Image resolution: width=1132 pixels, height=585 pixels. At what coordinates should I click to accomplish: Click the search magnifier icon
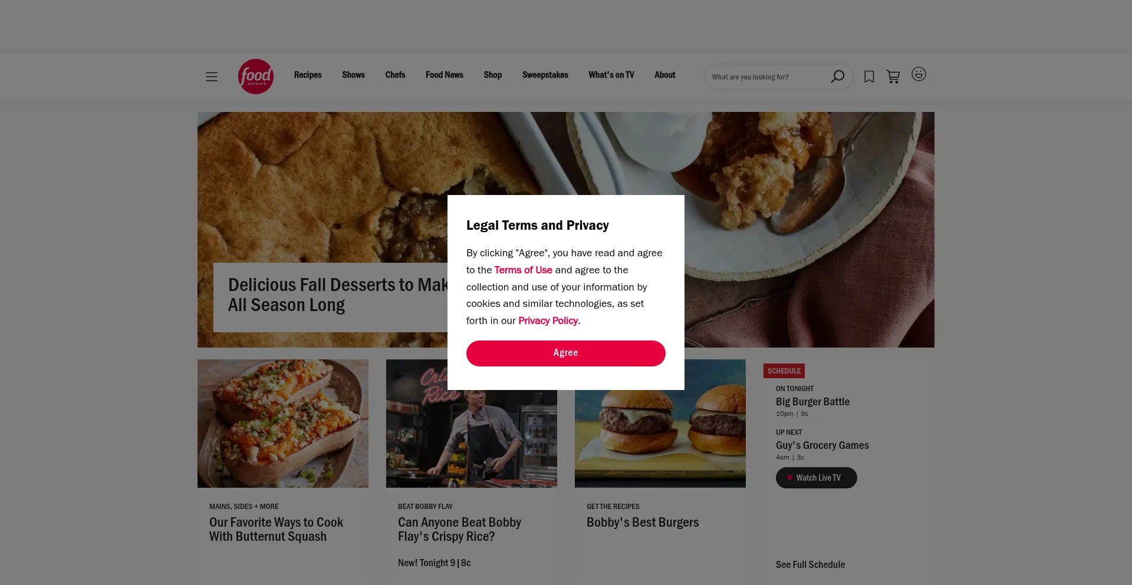(837, 77)
